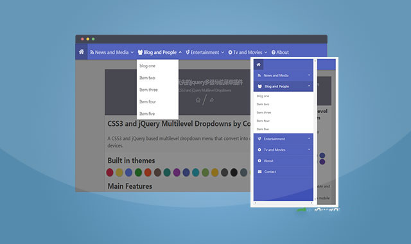This screenshot has height=244, width=411.
Task: Click the home icon in mobile menu
Action: 258,64
